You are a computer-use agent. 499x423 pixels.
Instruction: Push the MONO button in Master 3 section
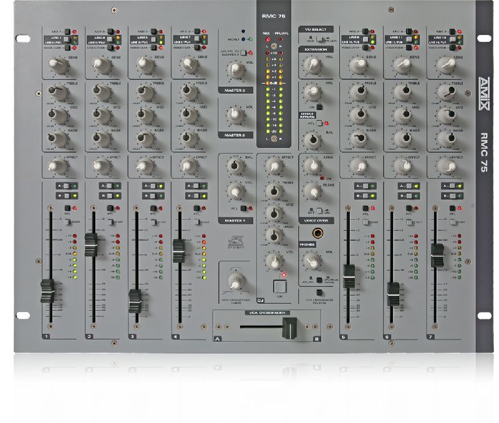[243, 39]
